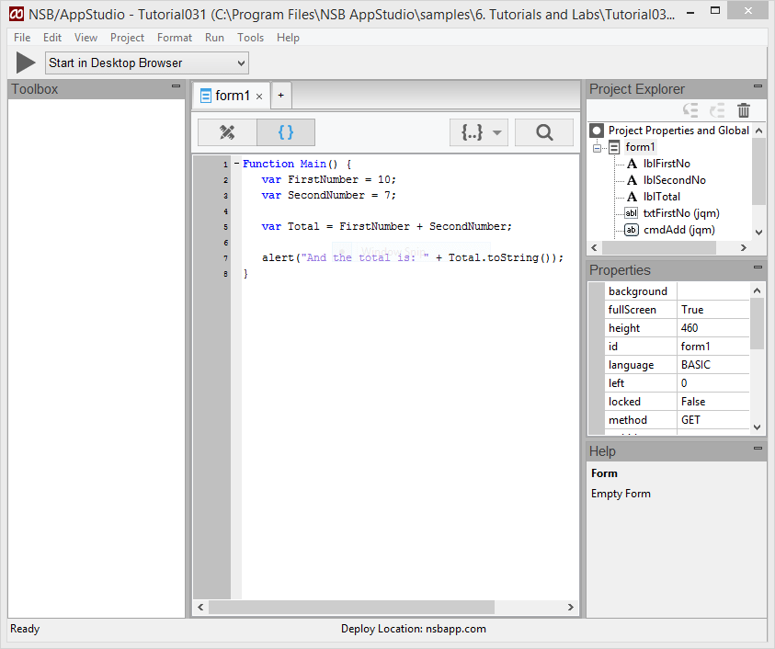Click the alert line in code

tap(412, 257)
